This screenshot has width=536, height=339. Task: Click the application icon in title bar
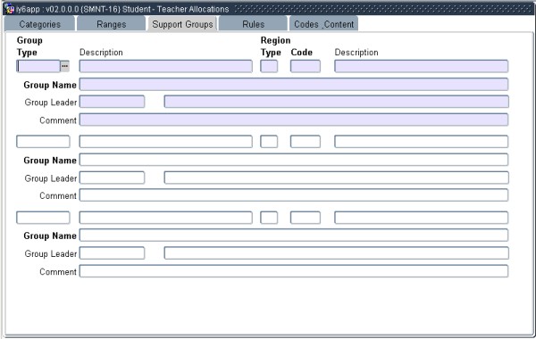(x=10, y=9)
